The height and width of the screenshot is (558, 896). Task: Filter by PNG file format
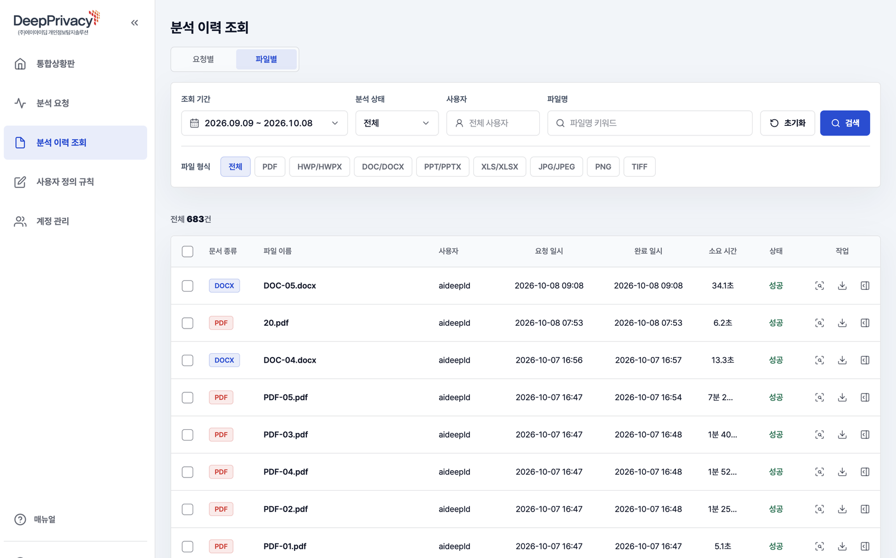603,167
